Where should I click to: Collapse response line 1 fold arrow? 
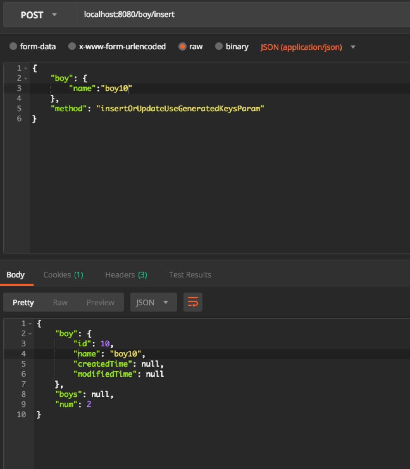pos(30,324)
